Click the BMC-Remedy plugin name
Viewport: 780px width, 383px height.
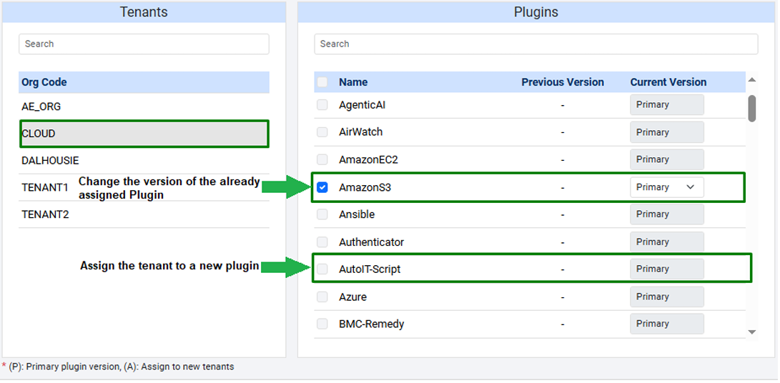(371, 324)
